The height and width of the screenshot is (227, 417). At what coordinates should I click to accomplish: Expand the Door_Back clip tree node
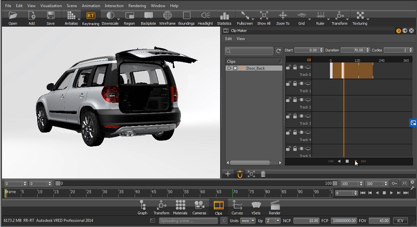click(229, 68)
